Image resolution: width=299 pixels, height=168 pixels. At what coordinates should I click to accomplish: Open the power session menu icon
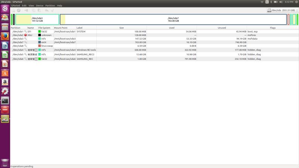tap(296, 2)
